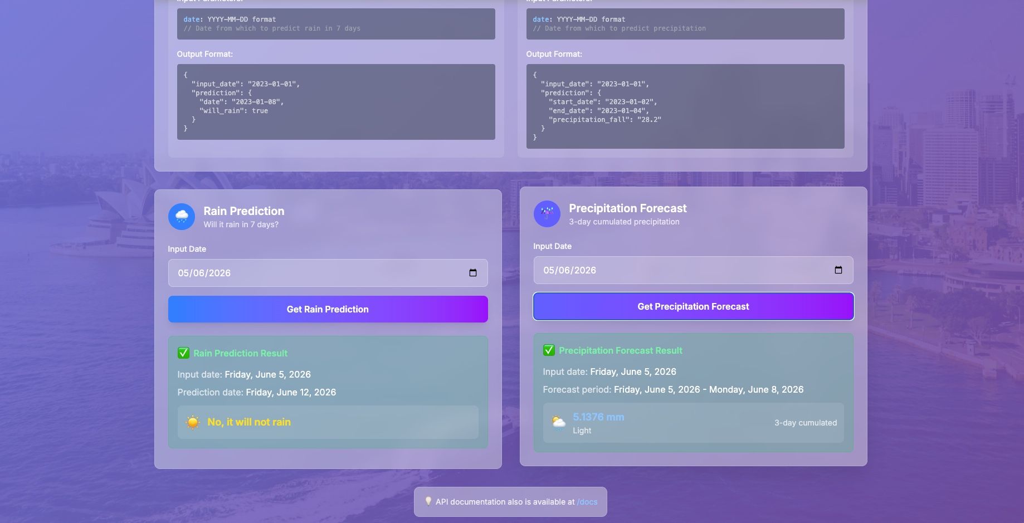
Task: Click the 'Light' intensity label
Action: (582, 431)
